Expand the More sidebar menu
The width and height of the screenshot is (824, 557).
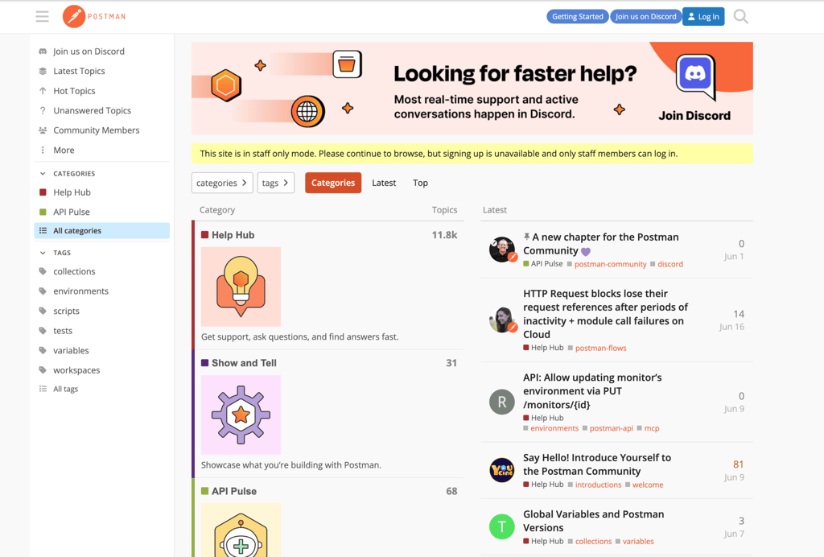(x=64, y=151)
